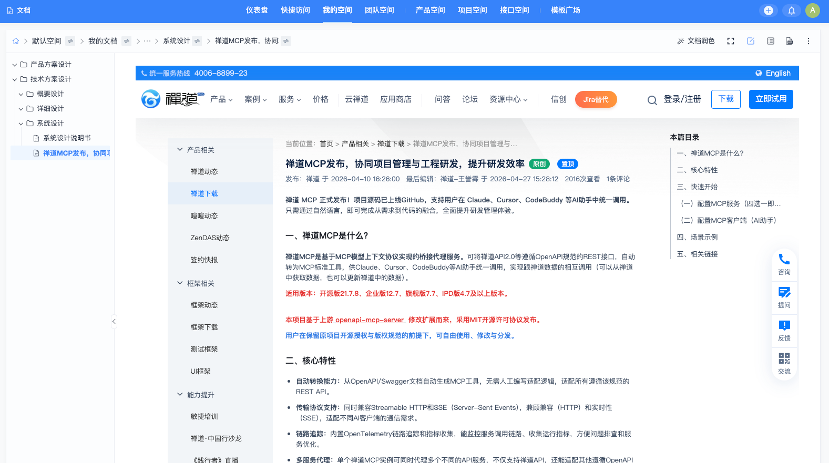Image resolution: width=829 pixels, height=463 pixels.
Task: Click the 价格 menu item
Action: pyautogui.click(x=321, y=99)
